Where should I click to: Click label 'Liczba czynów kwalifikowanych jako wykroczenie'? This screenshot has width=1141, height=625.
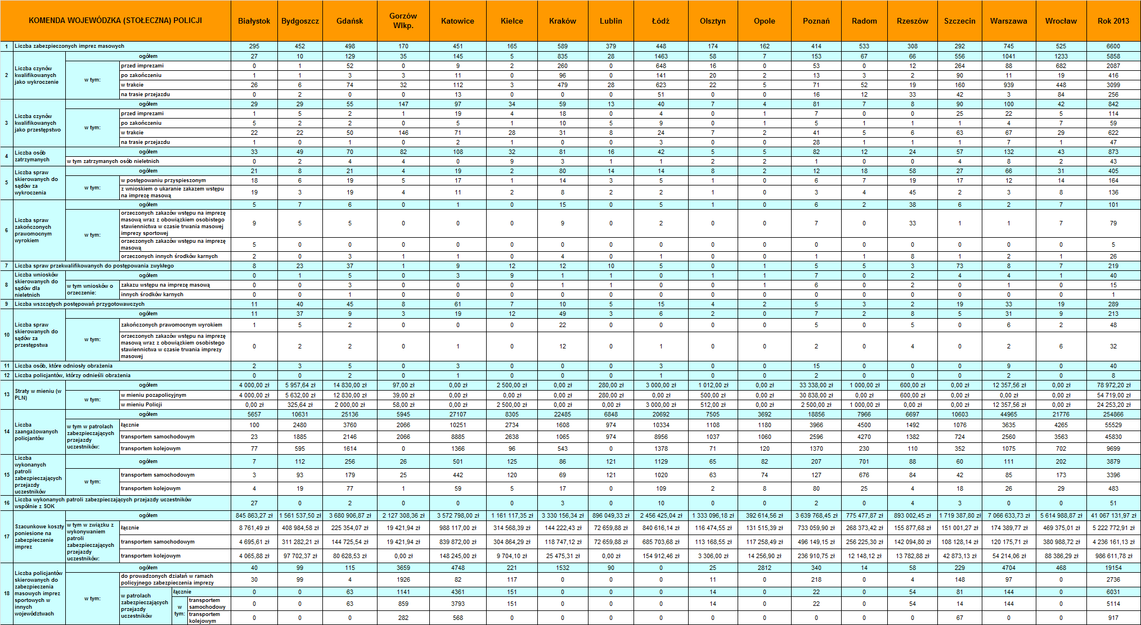pos(39,75)
